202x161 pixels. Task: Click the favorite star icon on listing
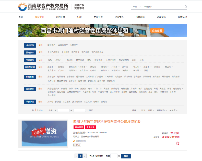click(178, 143)
